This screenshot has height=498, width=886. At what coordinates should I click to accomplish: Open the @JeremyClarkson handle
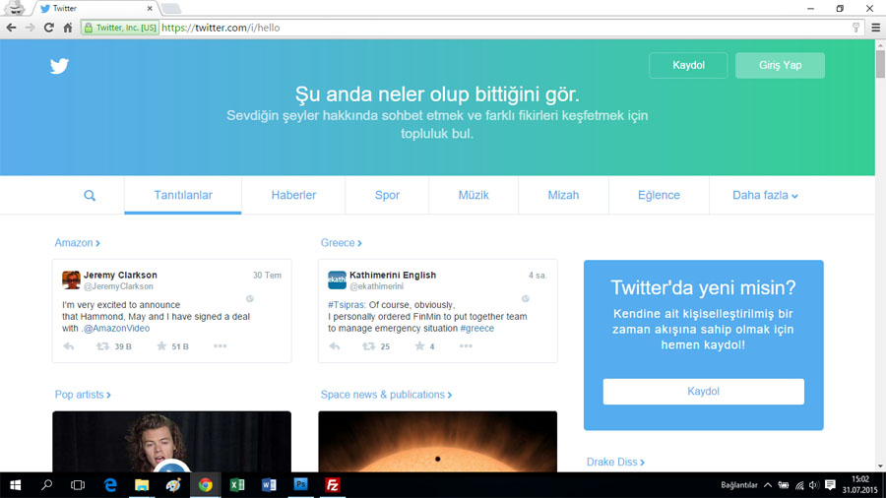click(x=118, y=286)
